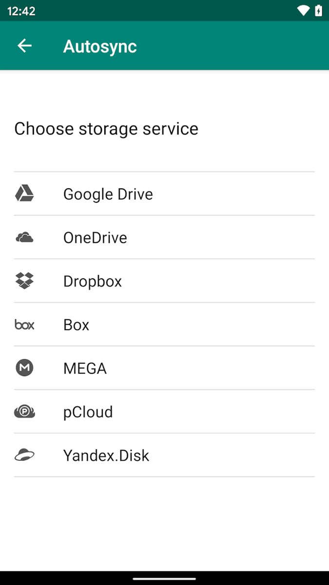The image size is (329, 585).
Task: Click the Autosync title text
Action: [100, 46]
